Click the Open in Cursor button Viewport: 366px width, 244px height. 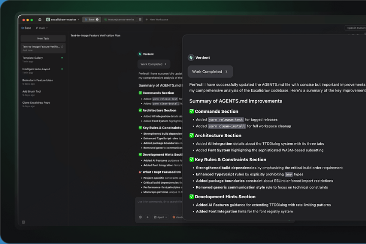coord(355,28)
